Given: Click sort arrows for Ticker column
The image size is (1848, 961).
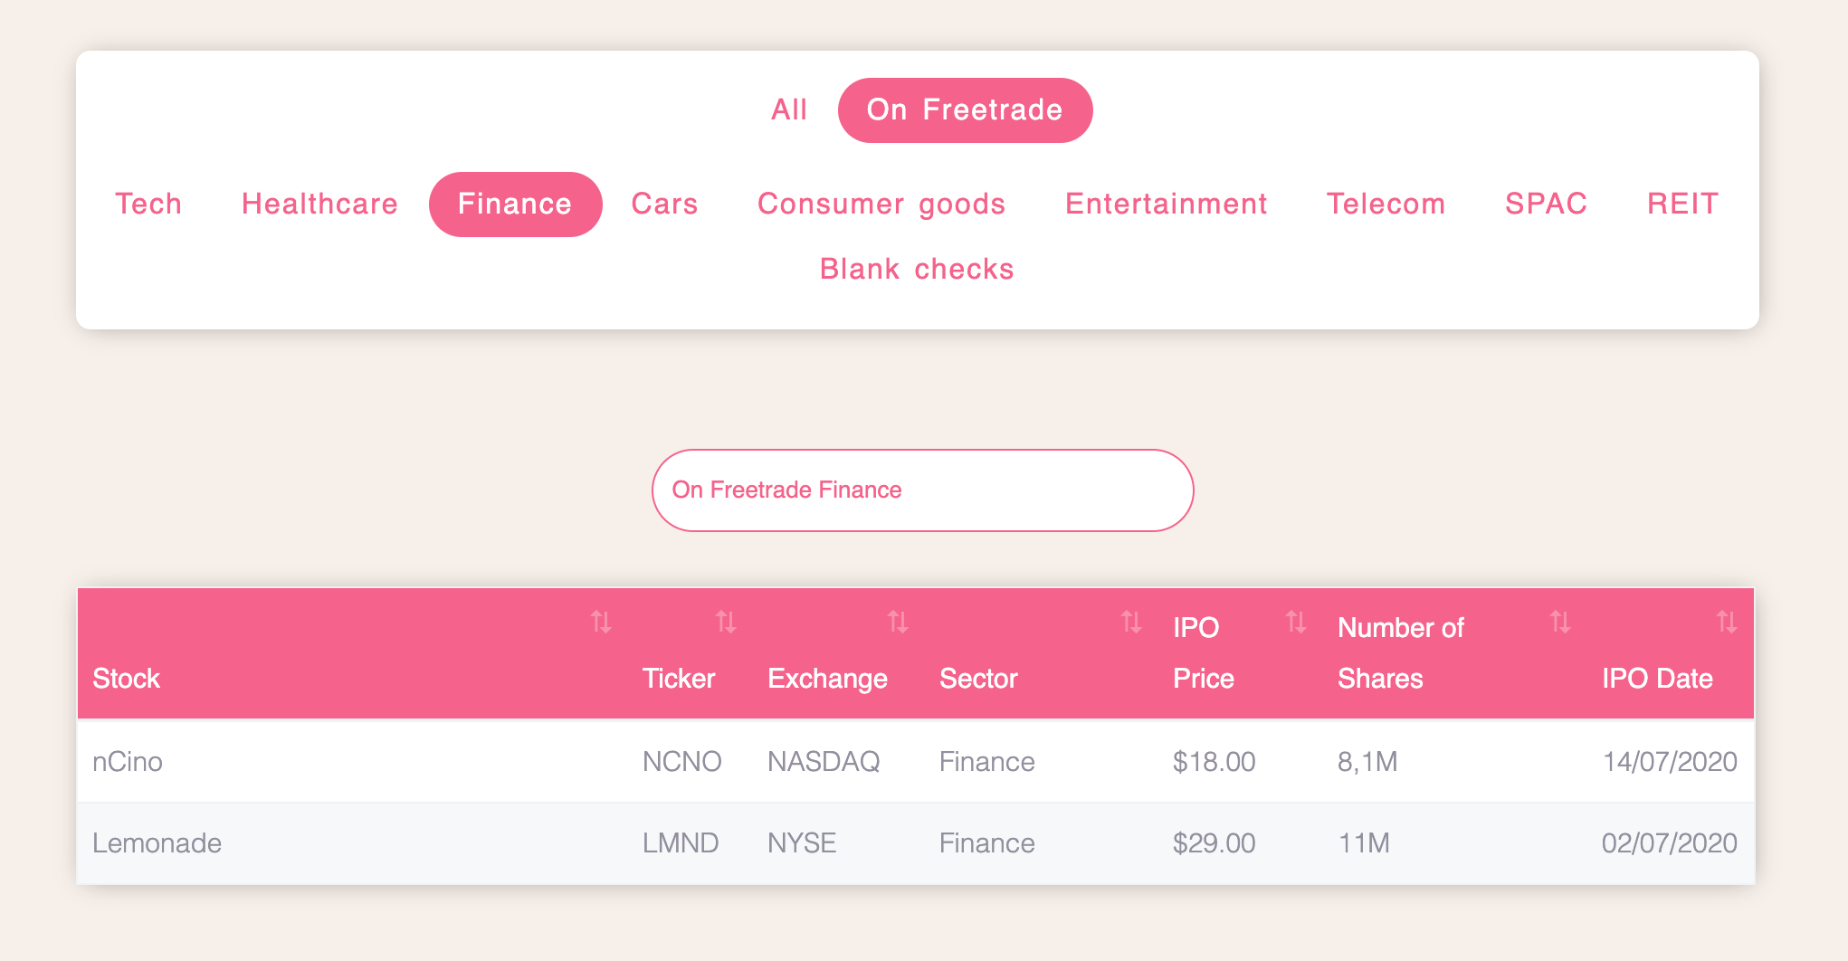Looking at the screenshot, I should pos(726,622).
